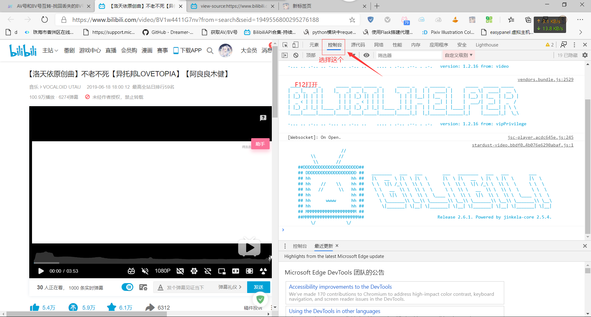The height and width of the screenshot is (317, 591).
Task: Favorite the video with star icon
Action: [111, 307]
